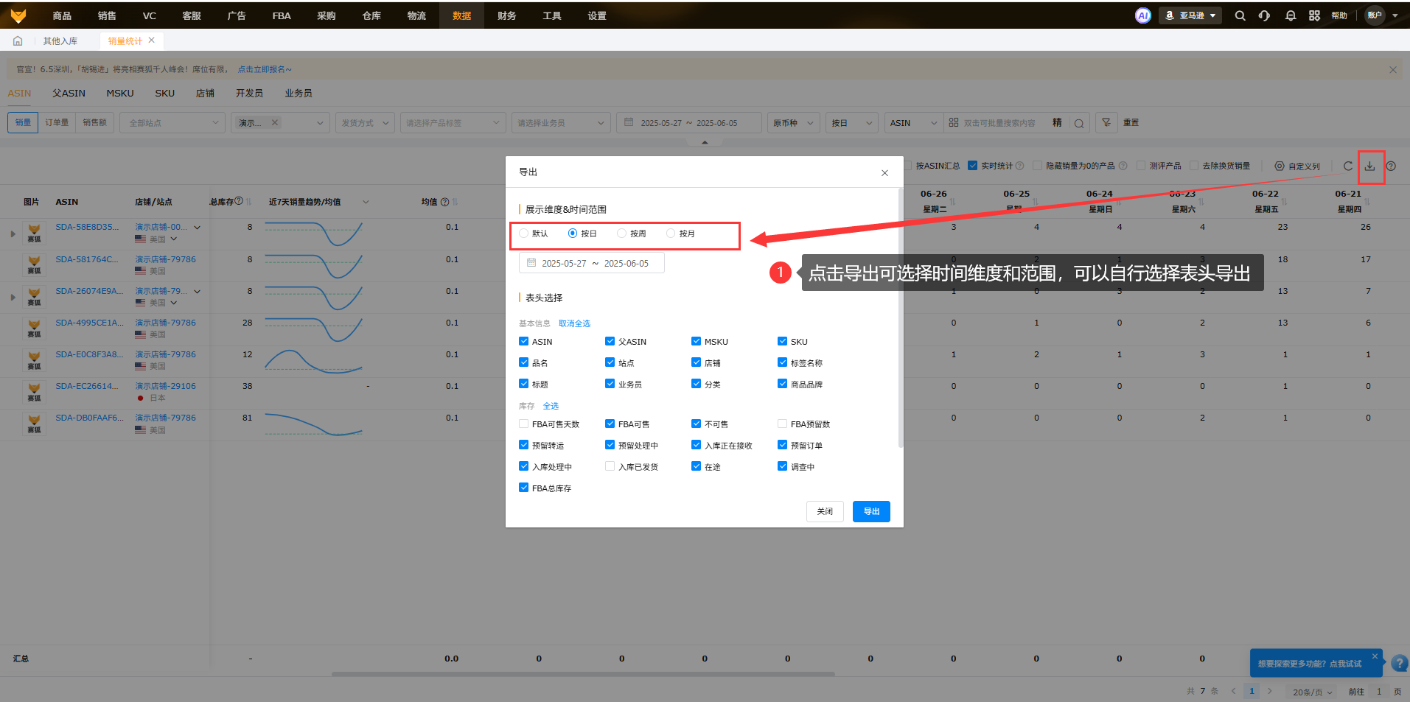This screenshot has height=702, width=1410.
Task: Select the 按周 radio option
Action: pyautogui.click(x=622, y=234)
